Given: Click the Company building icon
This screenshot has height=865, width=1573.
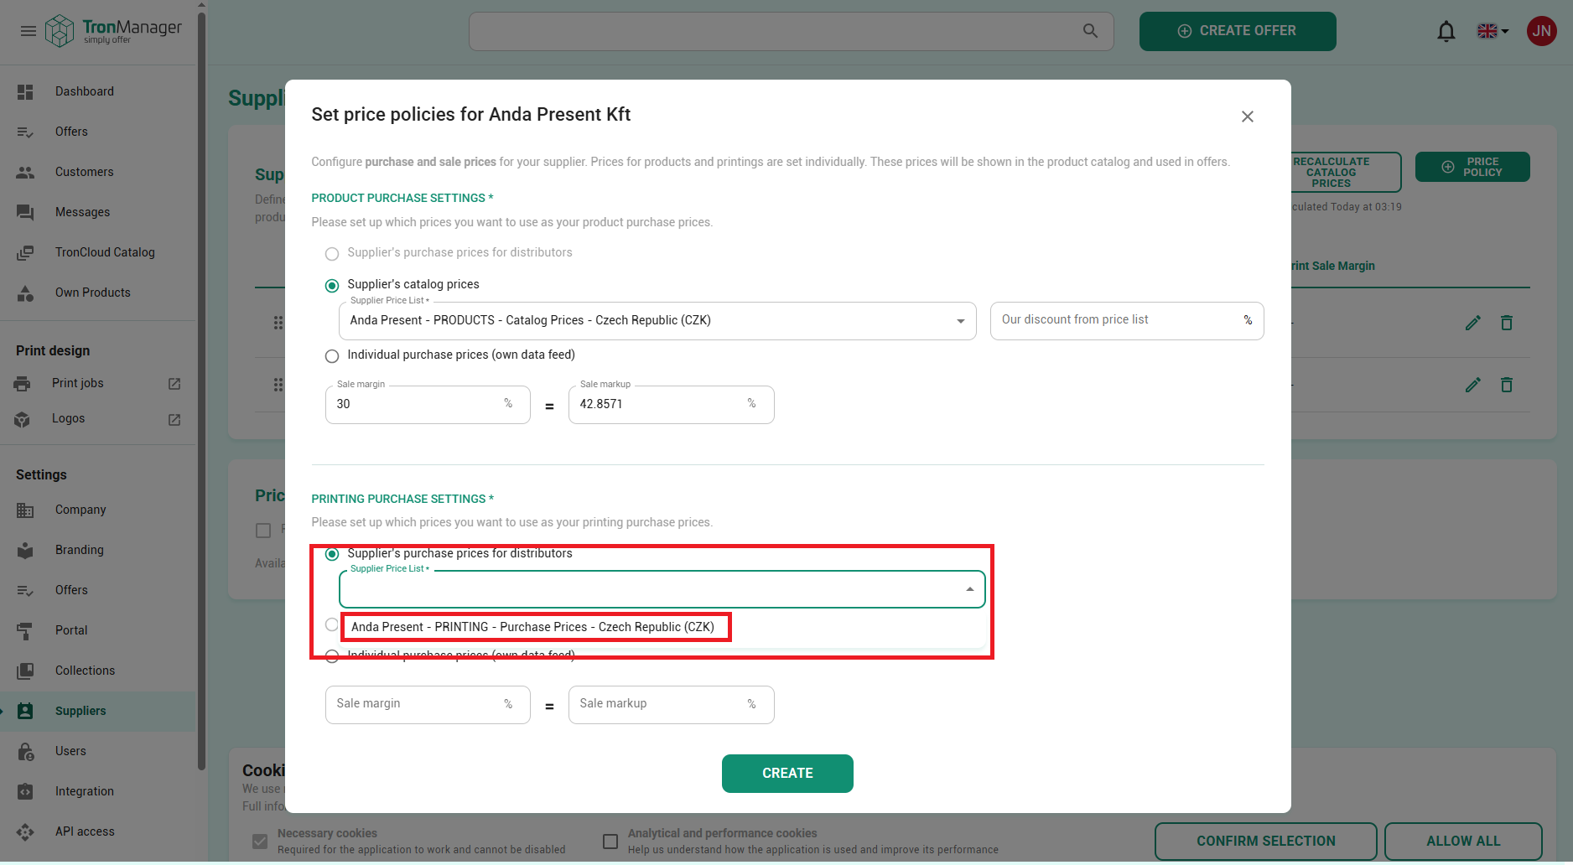Looking at the screenshot, I should click(x=25, y=510).
